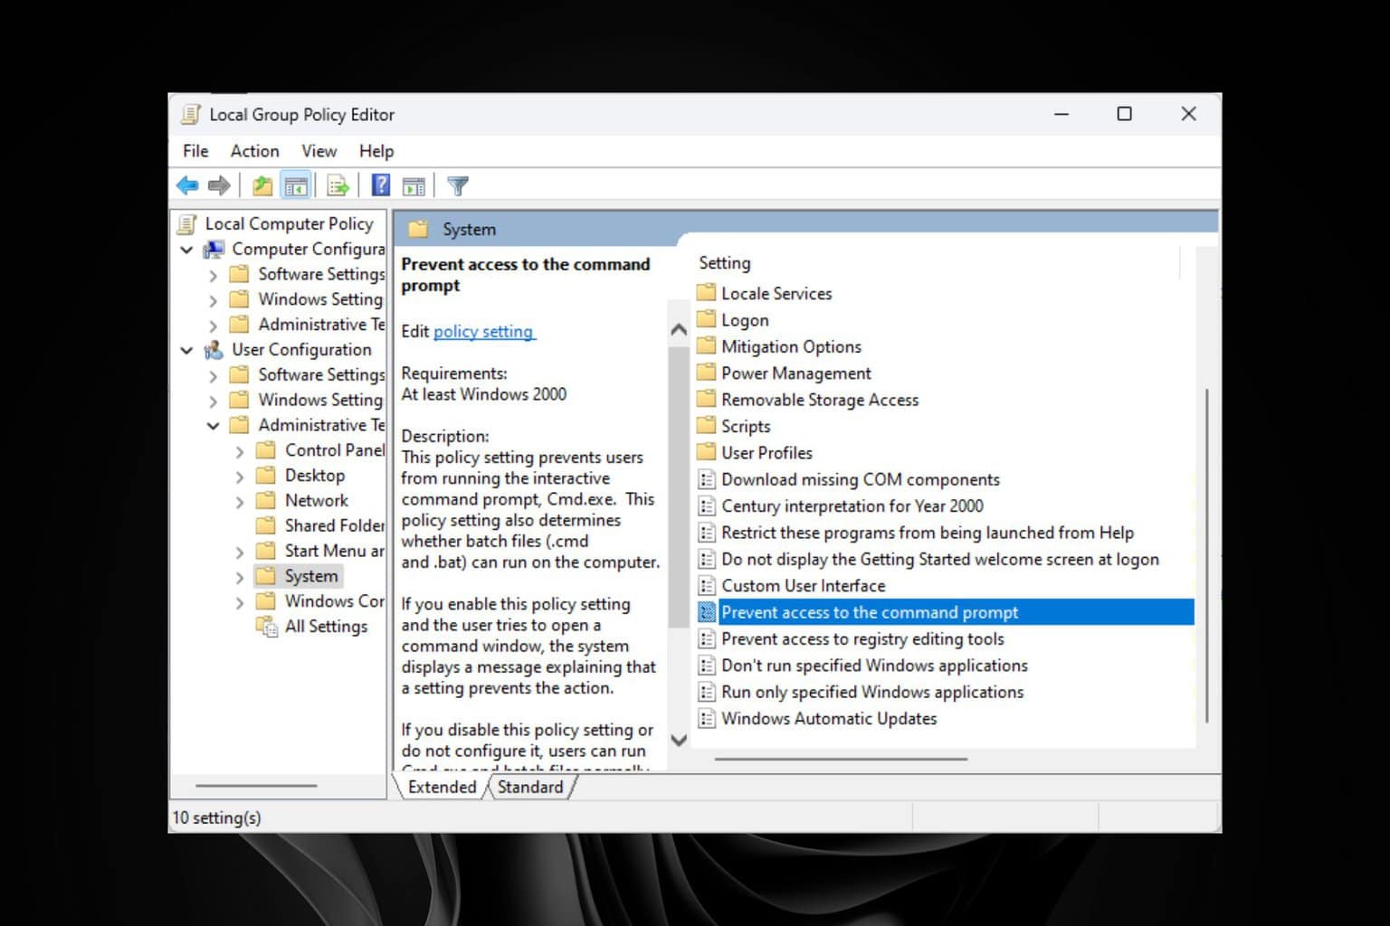Screen dimensions: 1390x926
Task: Click the Show/Hide Action Pane icon
Action: [x=414, y=186]
